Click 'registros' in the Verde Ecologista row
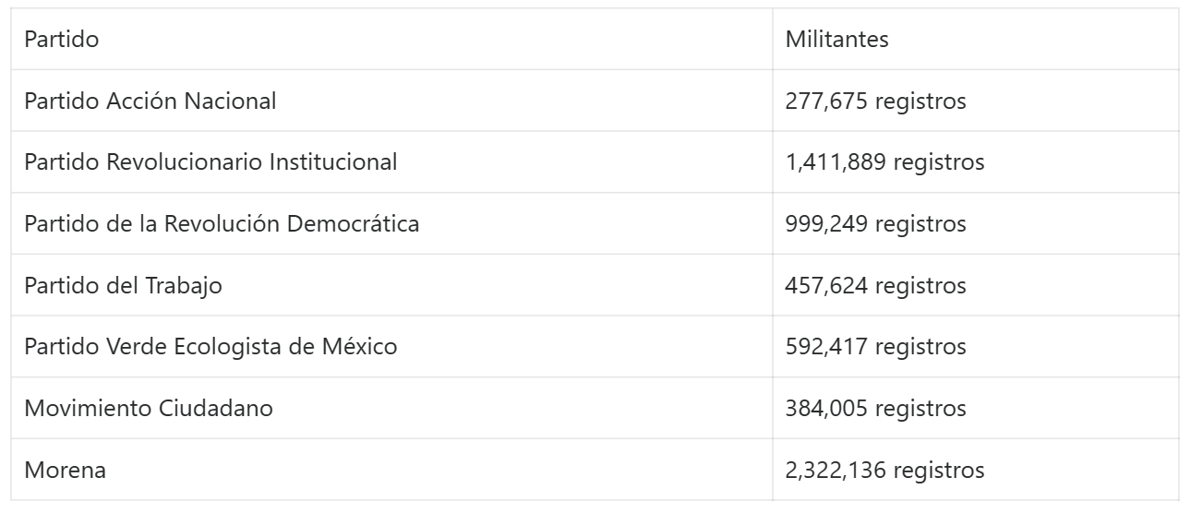The image size is (1191, 513). point(920,347)
